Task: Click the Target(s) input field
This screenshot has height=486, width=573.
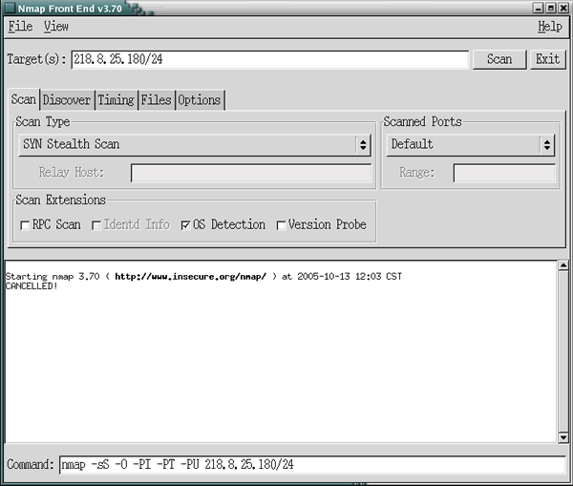Action: (x=270, y=59)
